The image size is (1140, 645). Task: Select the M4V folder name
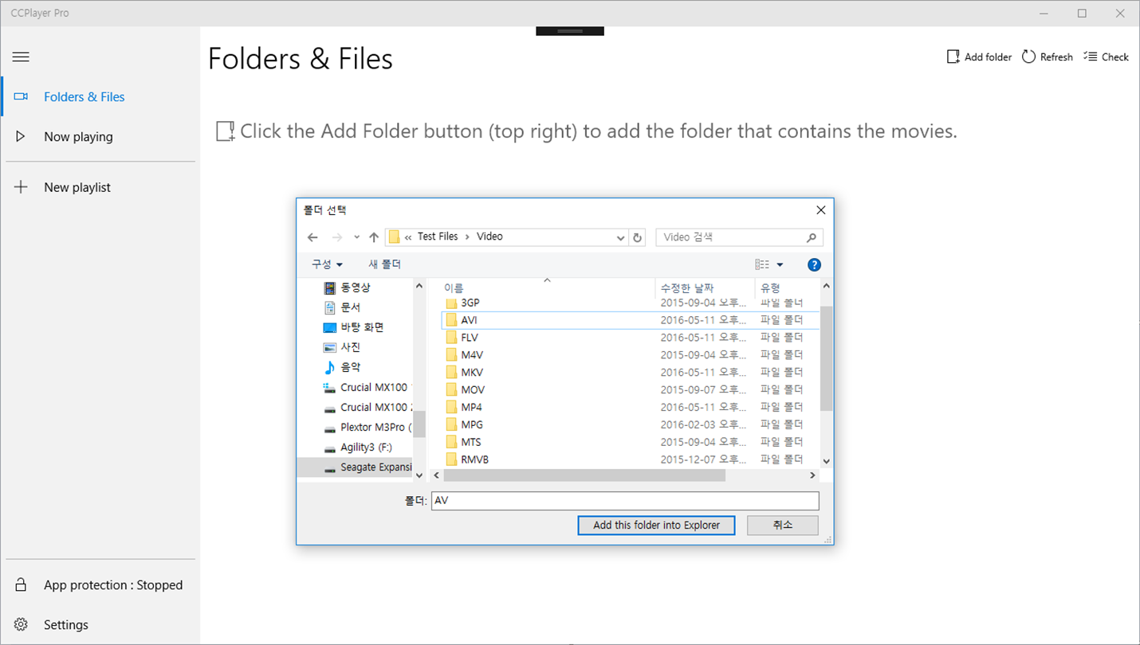(x=472, y=355)
